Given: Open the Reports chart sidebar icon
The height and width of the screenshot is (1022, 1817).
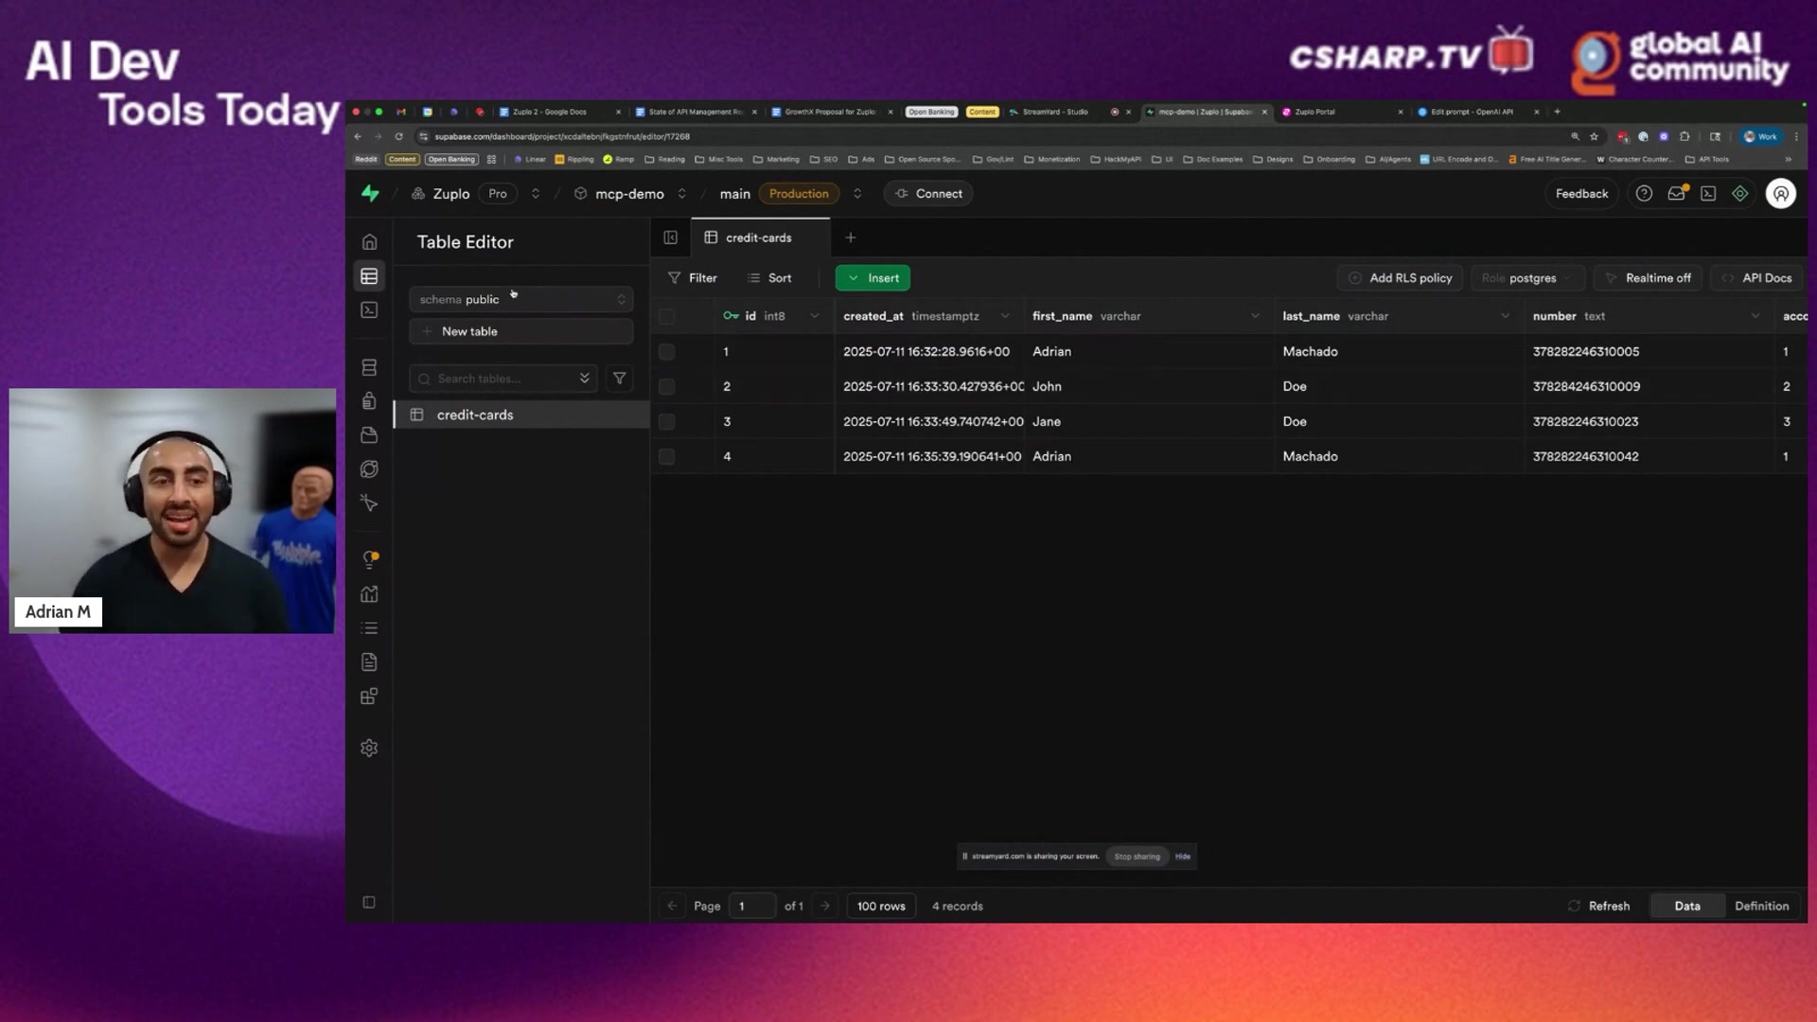Looking at the screenshot, I should [x=369, y=594].
